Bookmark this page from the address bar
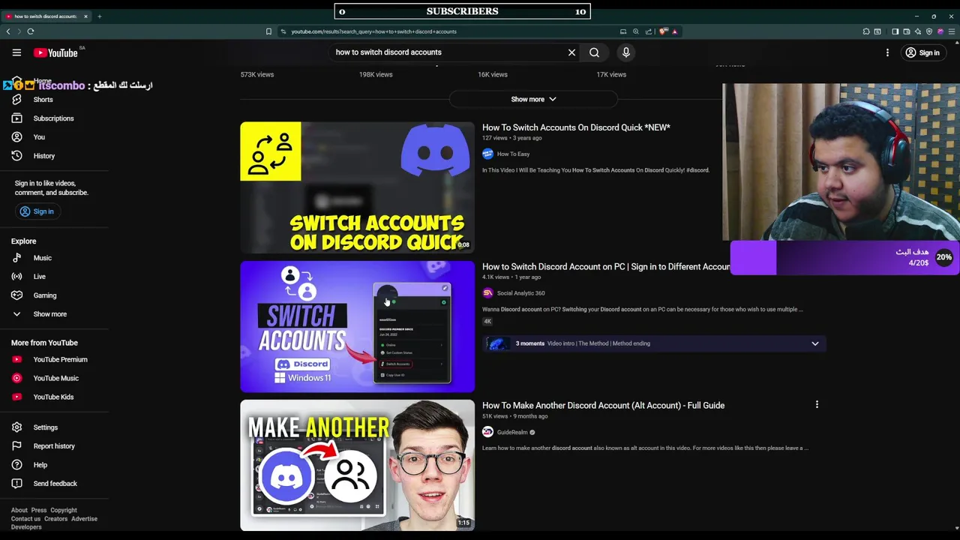 point(268,31)
